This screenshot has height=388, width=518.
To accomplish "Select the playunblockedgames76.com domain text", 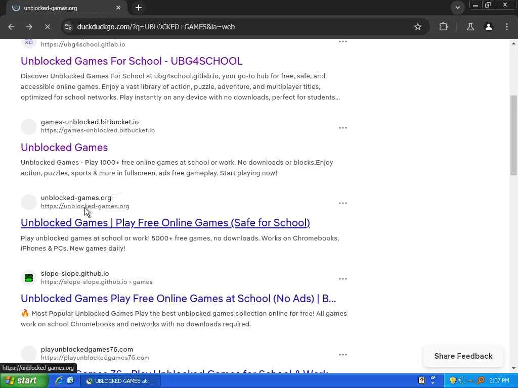I will pos(87,349).
